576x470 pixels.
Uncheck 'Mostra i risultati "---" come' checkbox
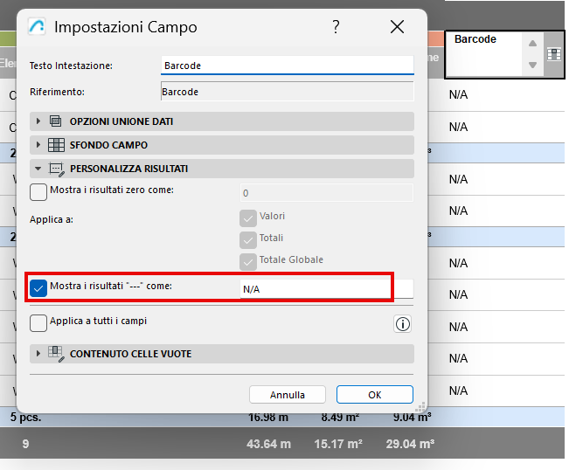tap(39, 287)
